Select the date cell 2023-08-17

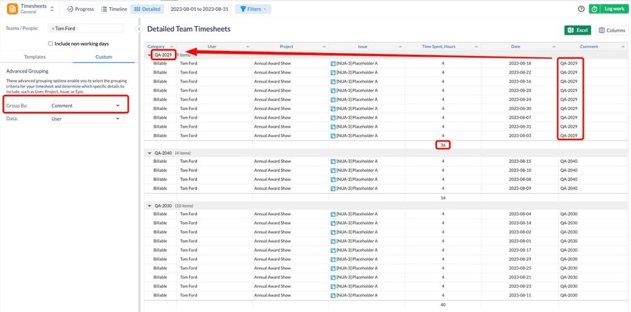click(520, 250)
